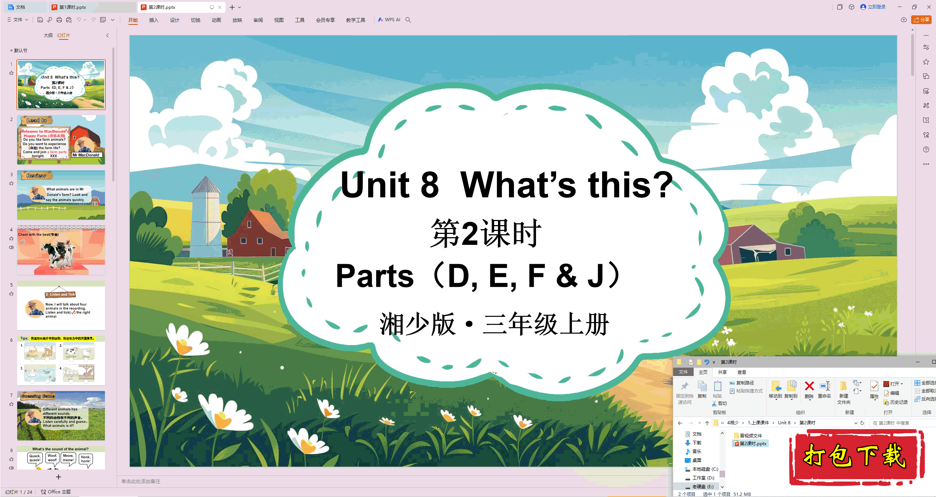The height and width of the screenshot is (497, 936).
Task: Click 全部选择 in Explorer ribbon
Action: [x=925, y=383]
